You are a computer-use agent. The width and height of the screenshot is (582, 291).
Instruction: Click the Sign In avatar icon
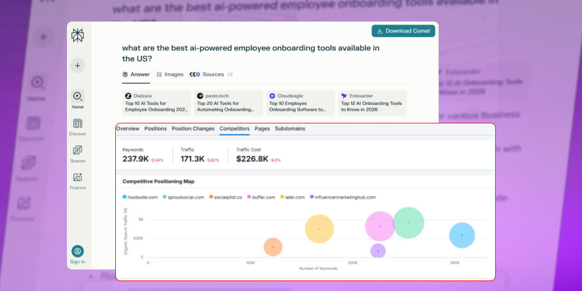coord(77,251)
